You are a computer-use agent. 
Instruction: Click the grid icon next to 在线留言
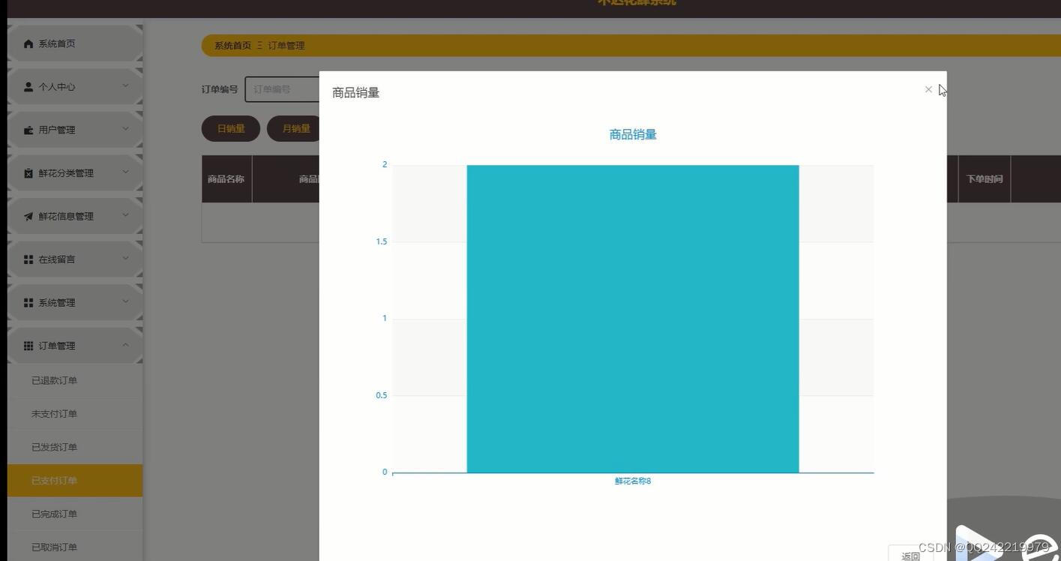pos(28,259)
